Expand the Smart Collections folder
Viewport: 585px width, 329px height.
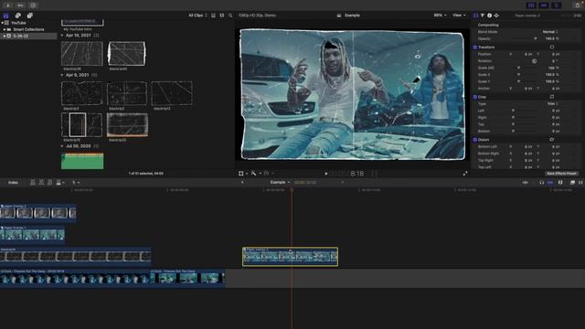click(x=5, y=29)
